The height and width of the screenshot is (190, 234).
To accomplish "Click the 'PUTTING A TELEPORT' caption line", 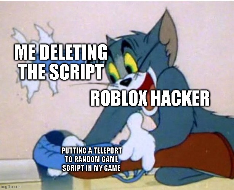I will [x=91, y=150].
